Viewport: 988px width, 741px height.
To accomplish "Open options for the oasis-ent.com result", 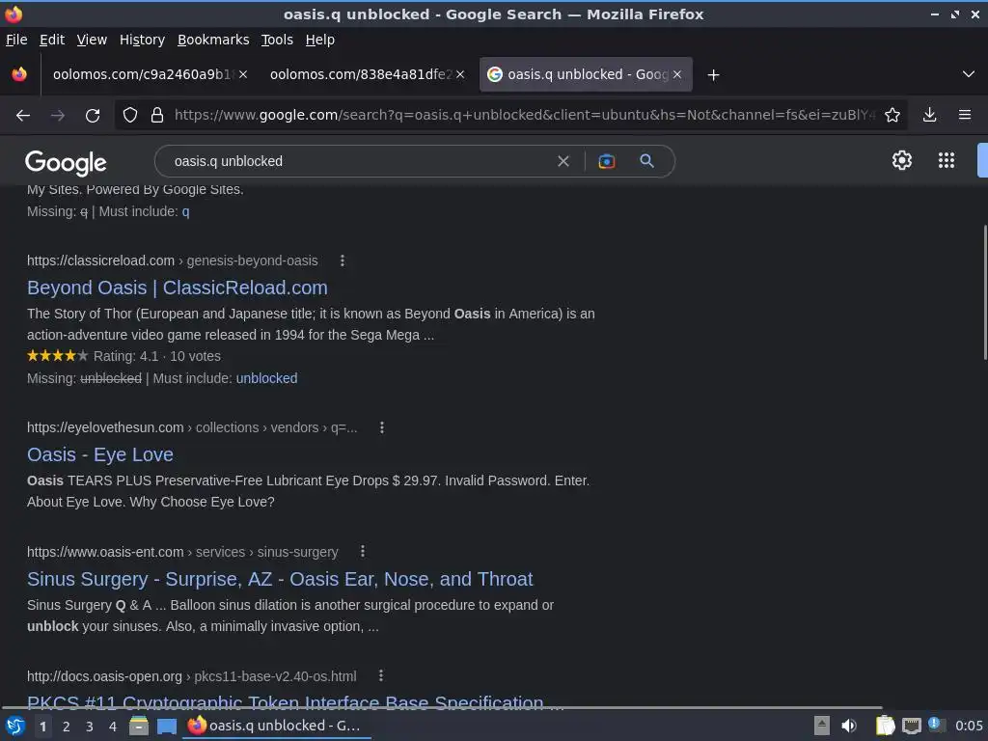I will [x=363, y=551].
